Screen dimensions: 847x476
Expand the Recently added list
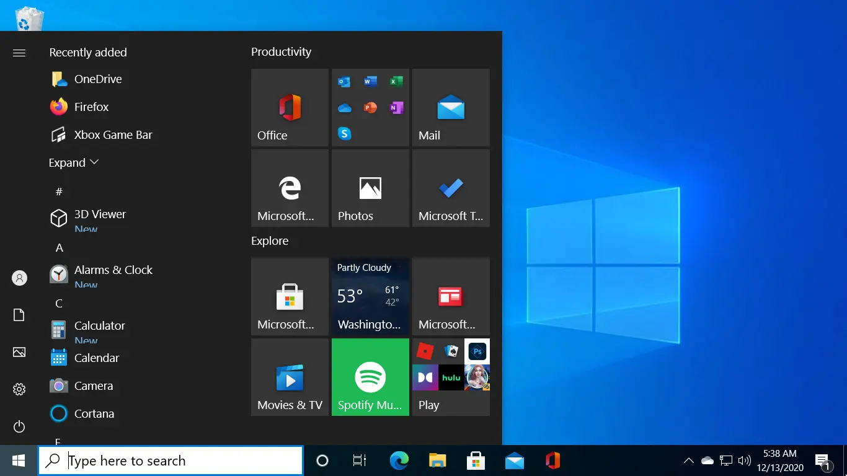coord(74,162)
